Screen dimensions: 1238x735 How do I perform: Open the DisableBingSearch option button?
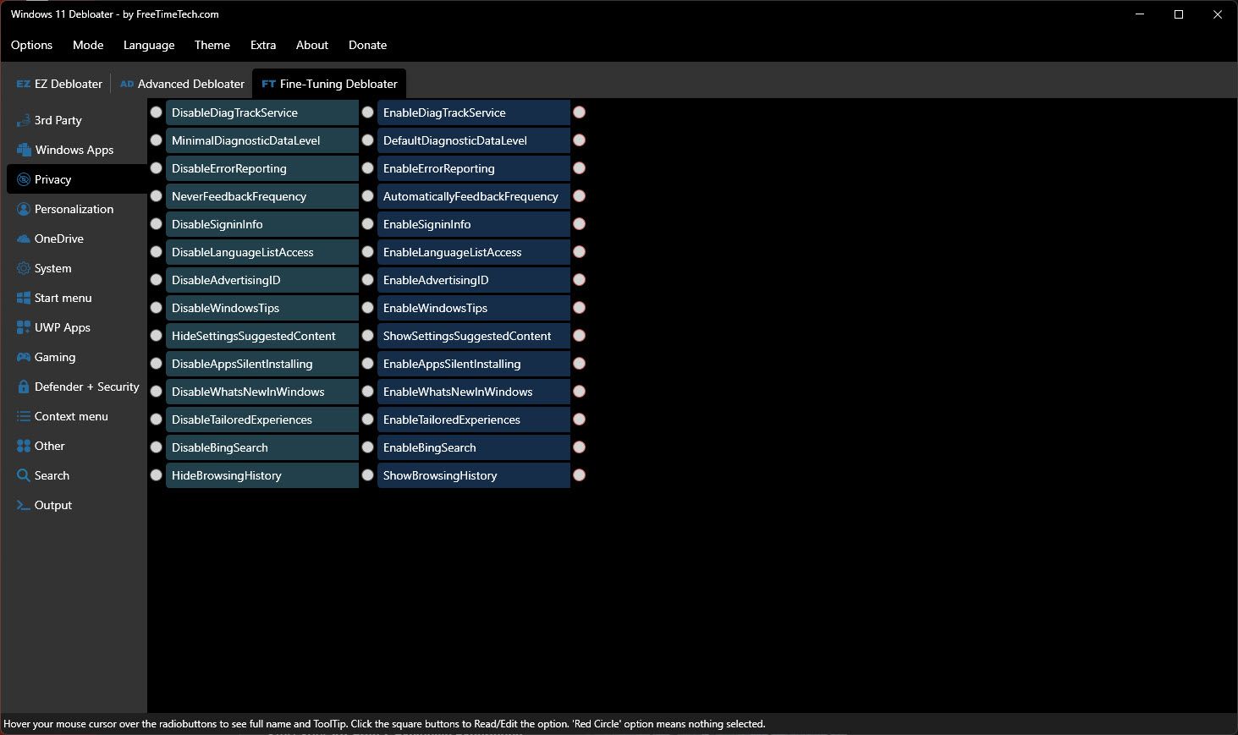click(262, 447)
